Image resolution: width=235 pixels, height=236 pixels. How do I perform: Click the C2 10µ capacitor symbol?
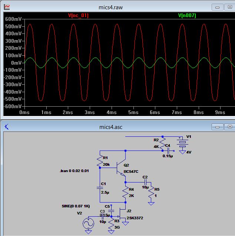coord(145,182)
